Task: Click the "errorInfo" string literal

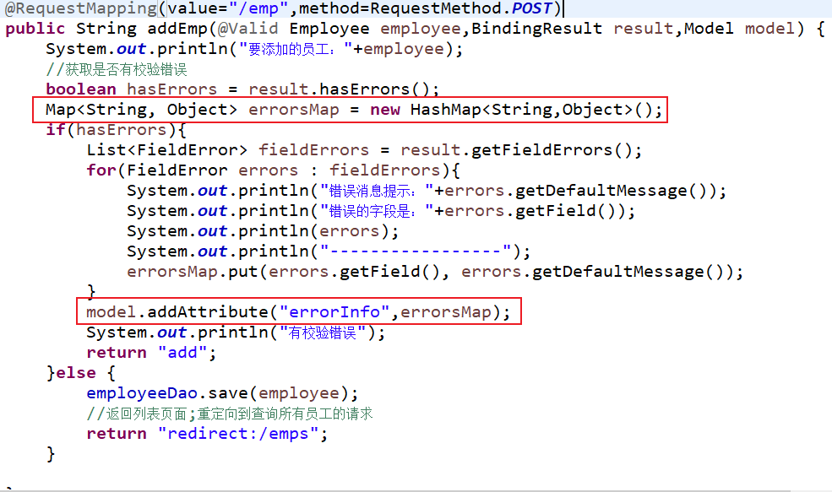Action: click(334, 311)
